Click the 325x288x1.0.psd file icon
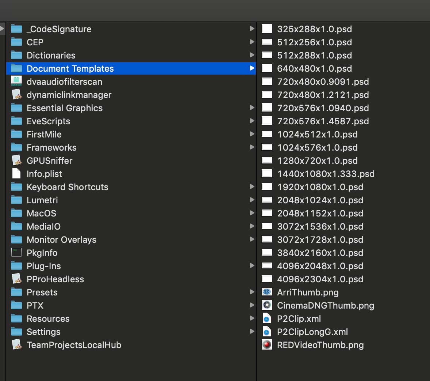Screen dimensions: 430x381 coord(267,29)
